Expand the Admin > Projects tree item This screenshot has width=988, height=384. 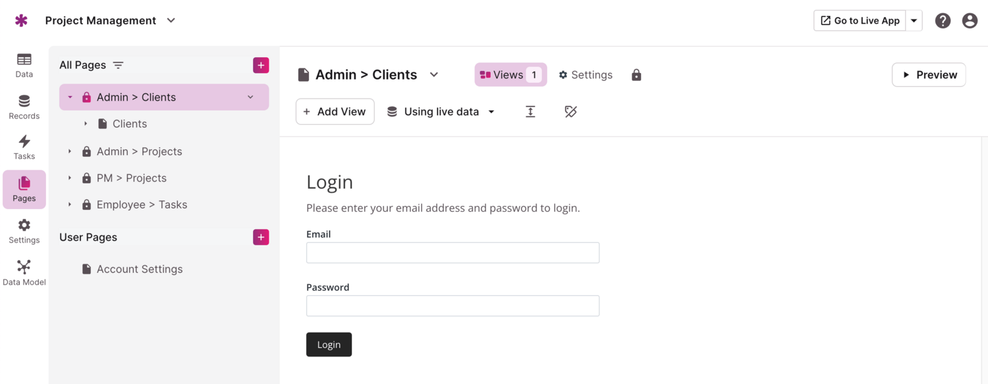70,152
